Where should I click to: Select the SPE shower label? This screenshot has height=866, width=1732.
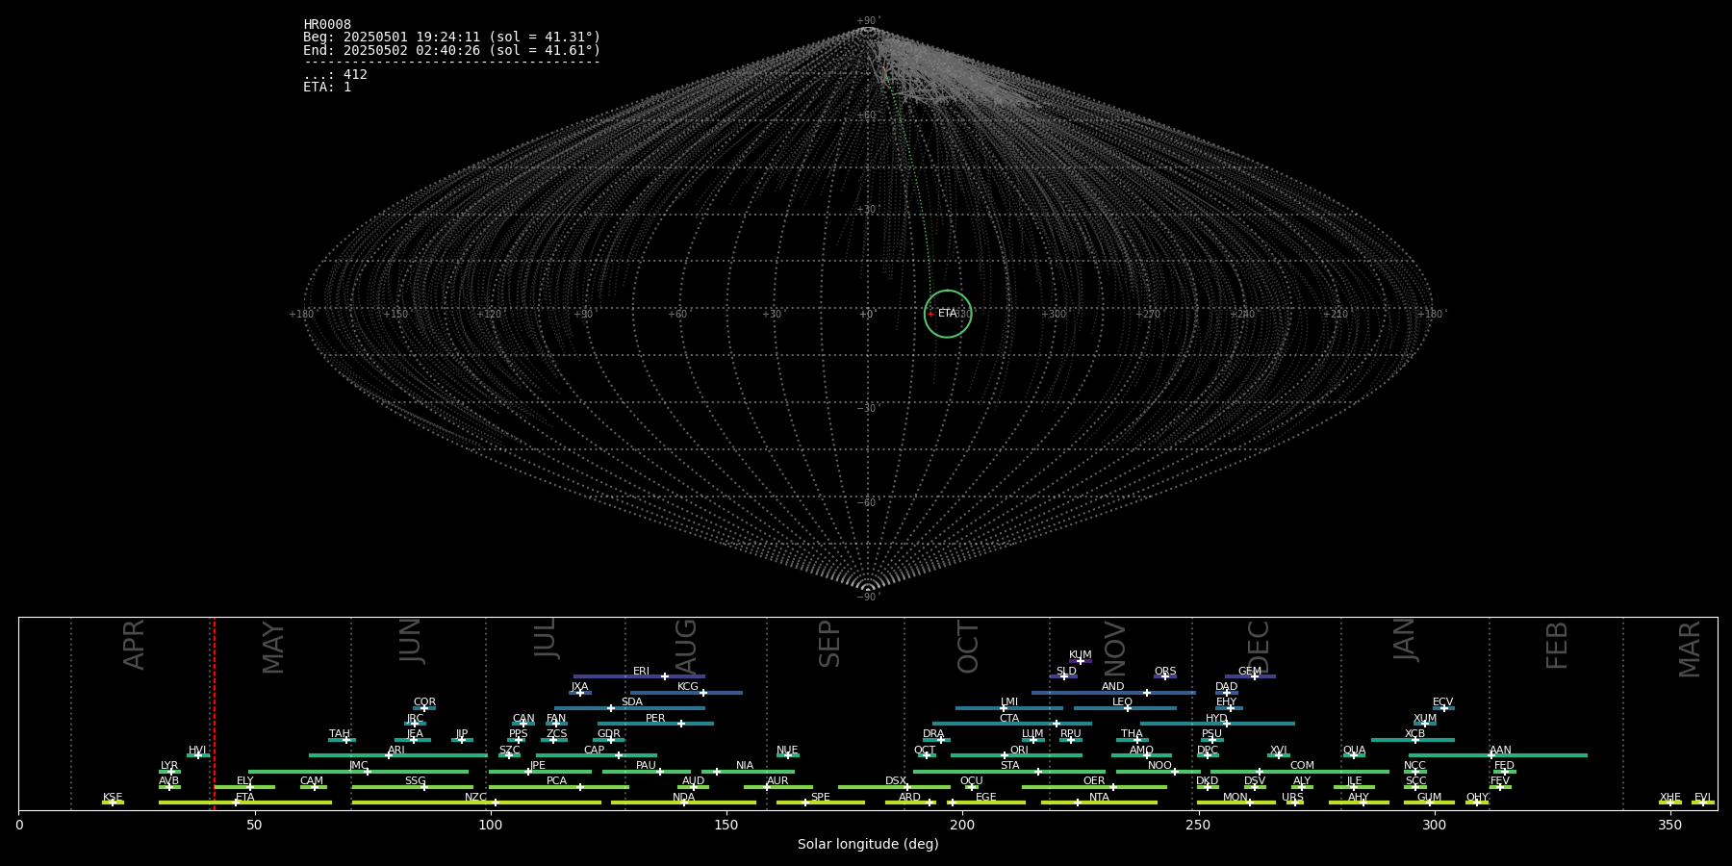[821, 797]
